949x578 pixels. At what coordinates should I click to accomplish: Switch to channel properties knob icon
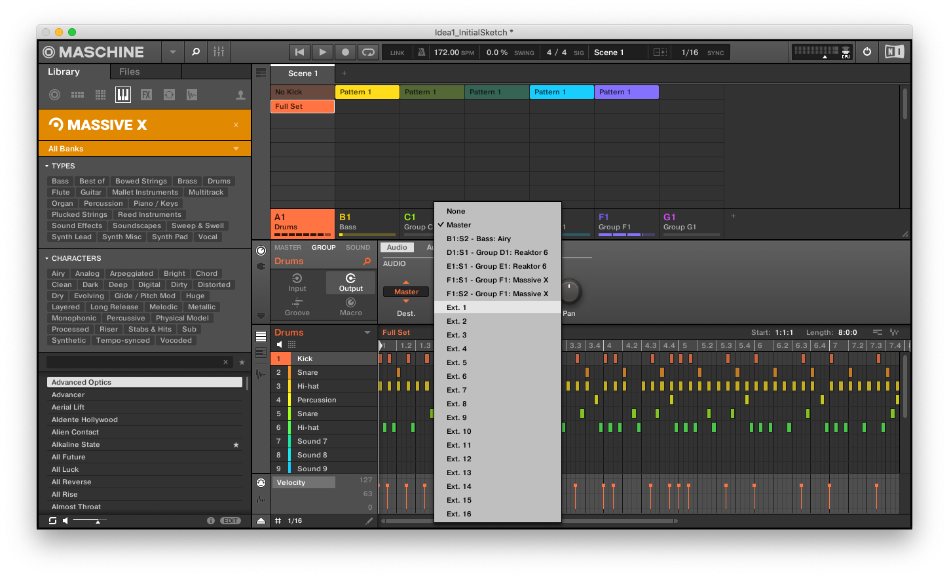pyautogui.click(x=261, y=250)
